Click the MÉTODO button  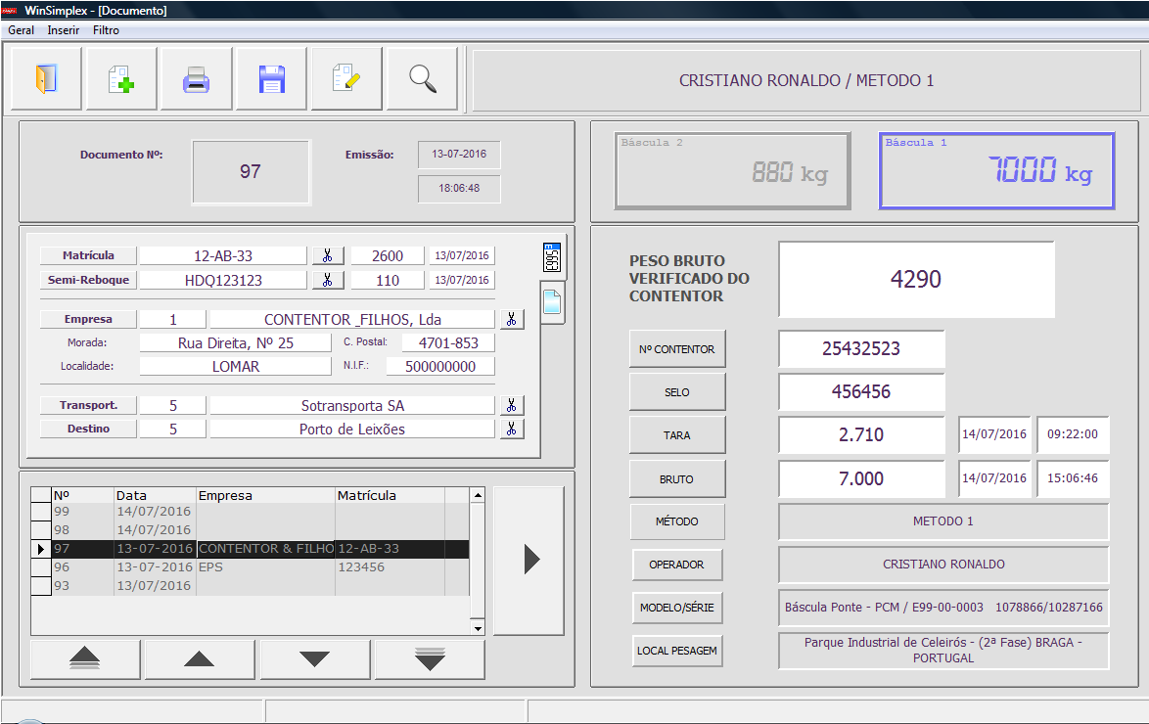677,521
